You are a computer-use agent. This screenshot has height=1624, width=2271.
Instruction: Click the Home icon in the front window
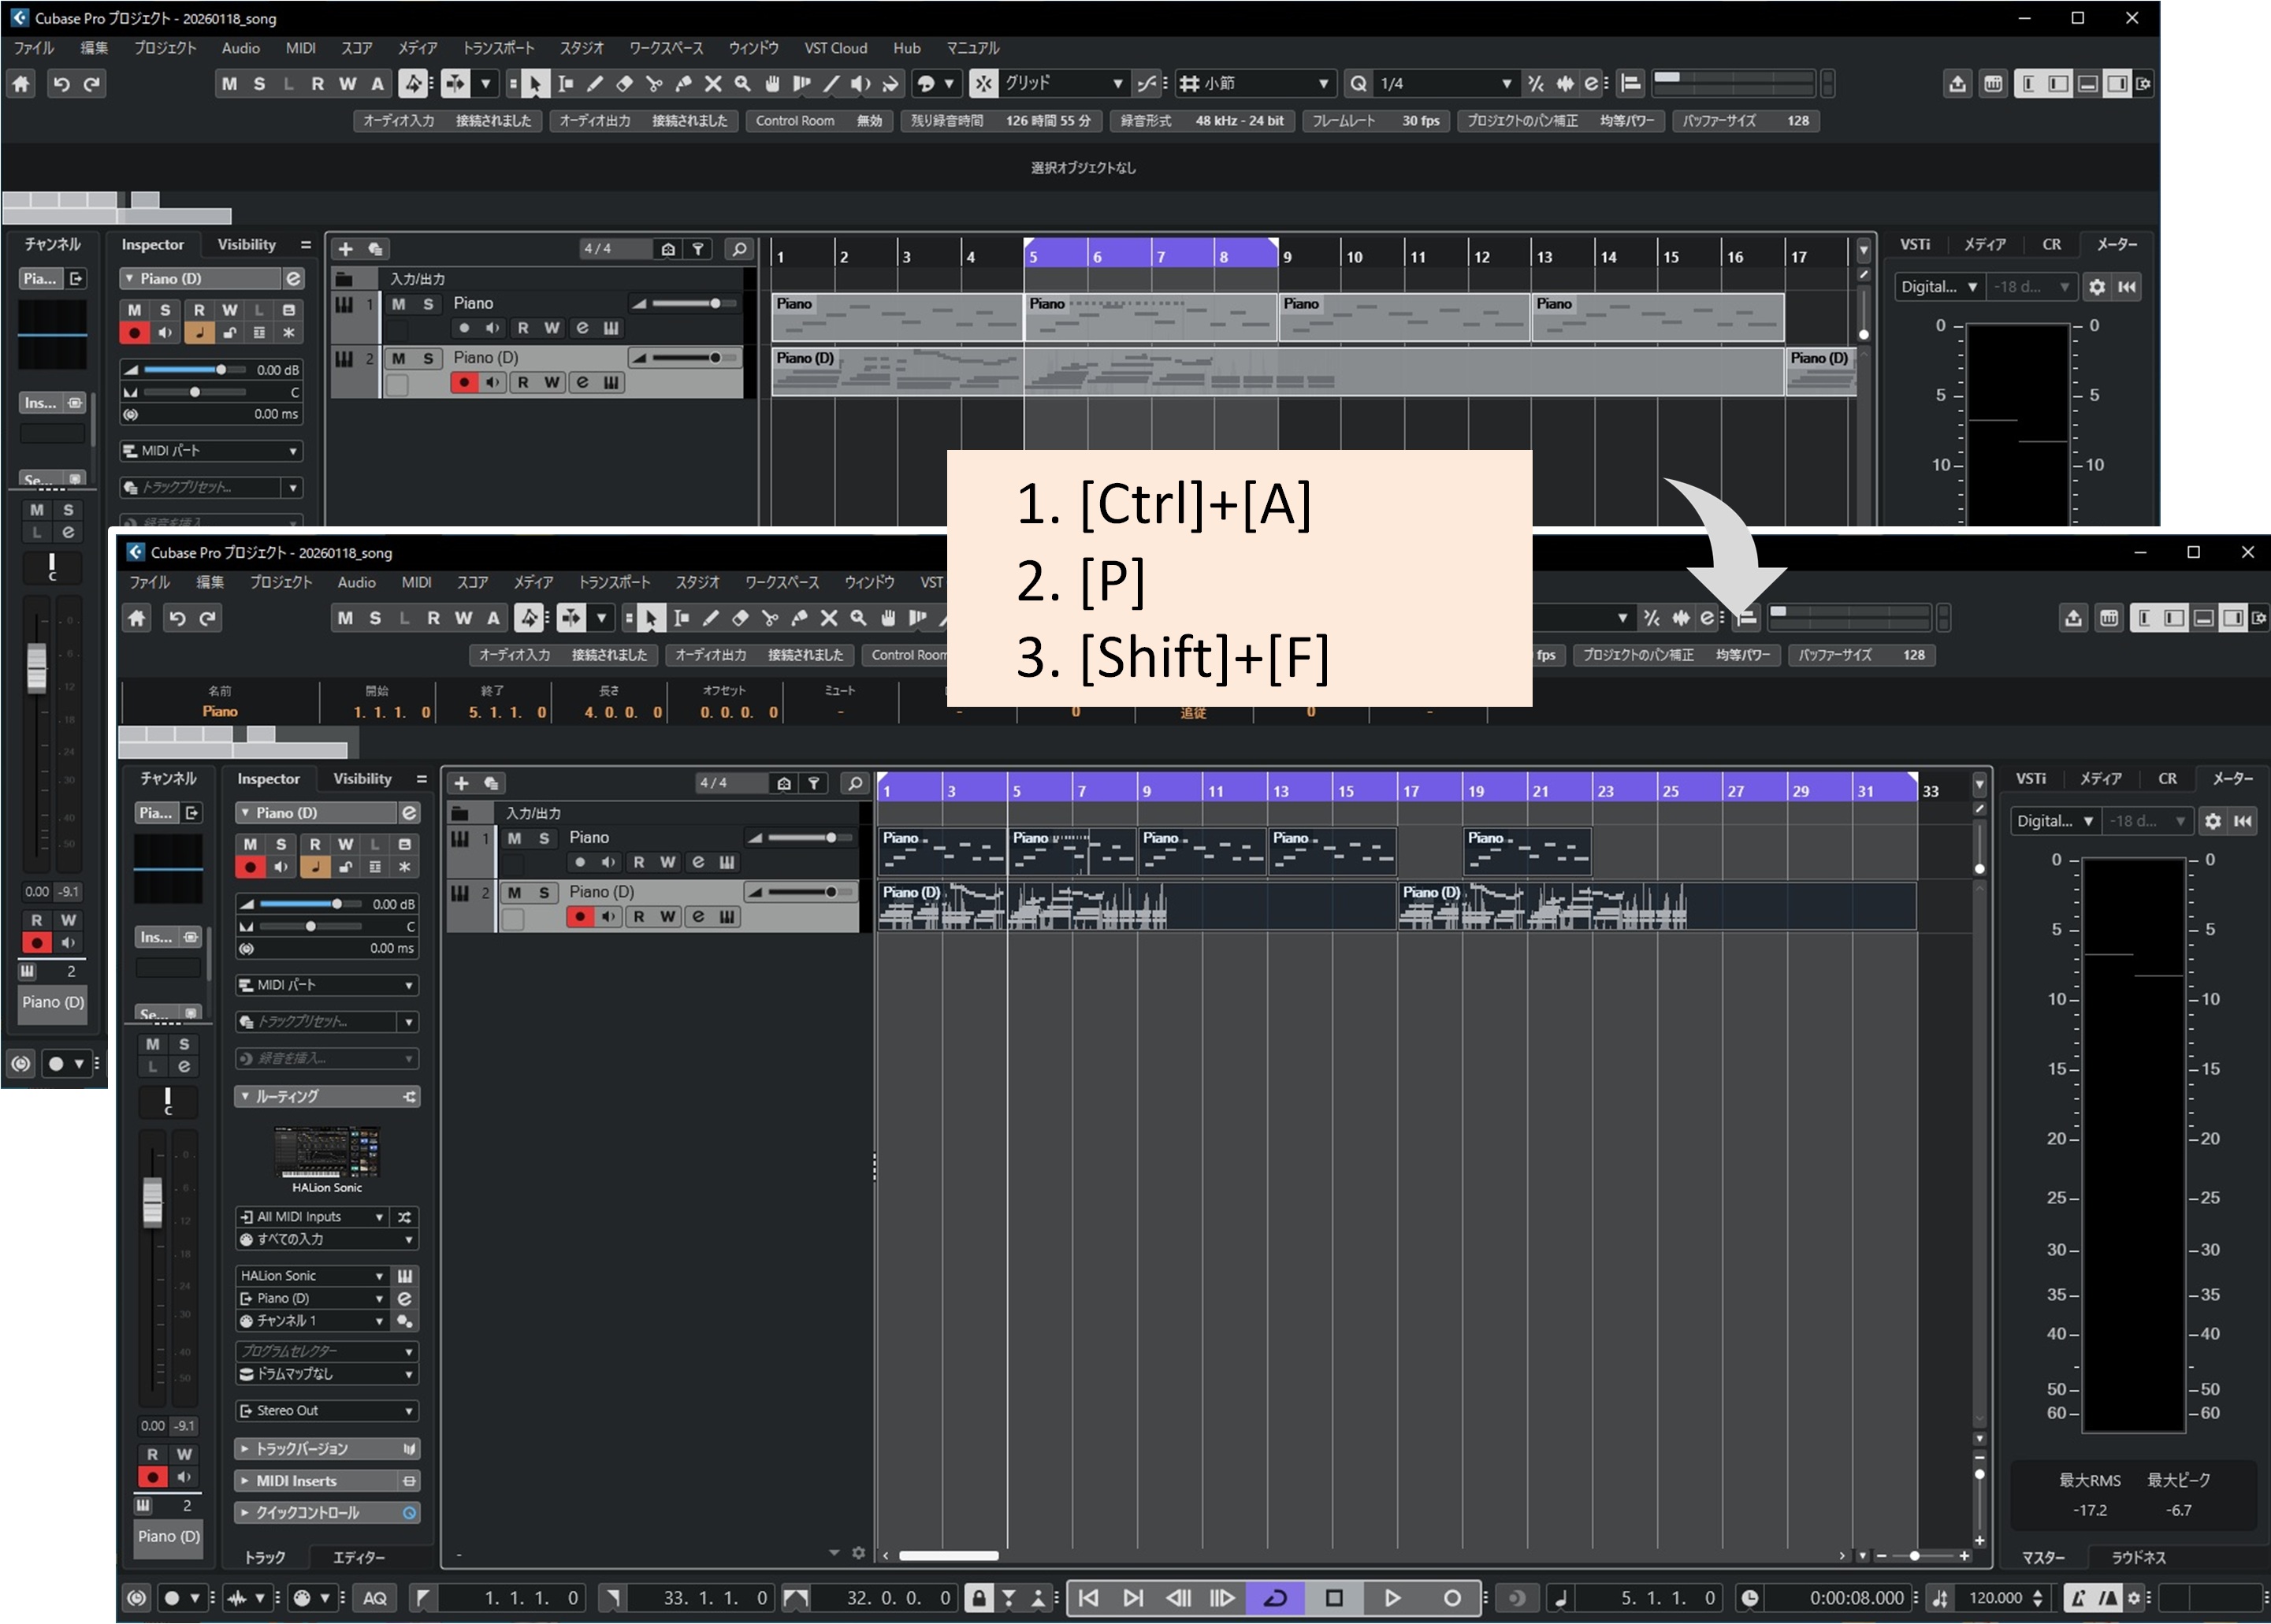137,619
